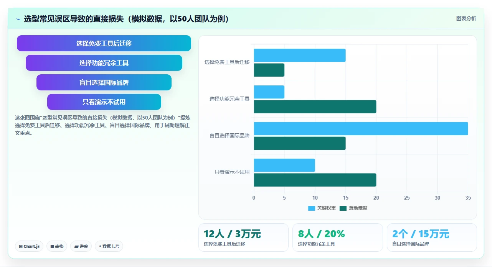Click the description paragraph under the funnel

click(102, 125)
